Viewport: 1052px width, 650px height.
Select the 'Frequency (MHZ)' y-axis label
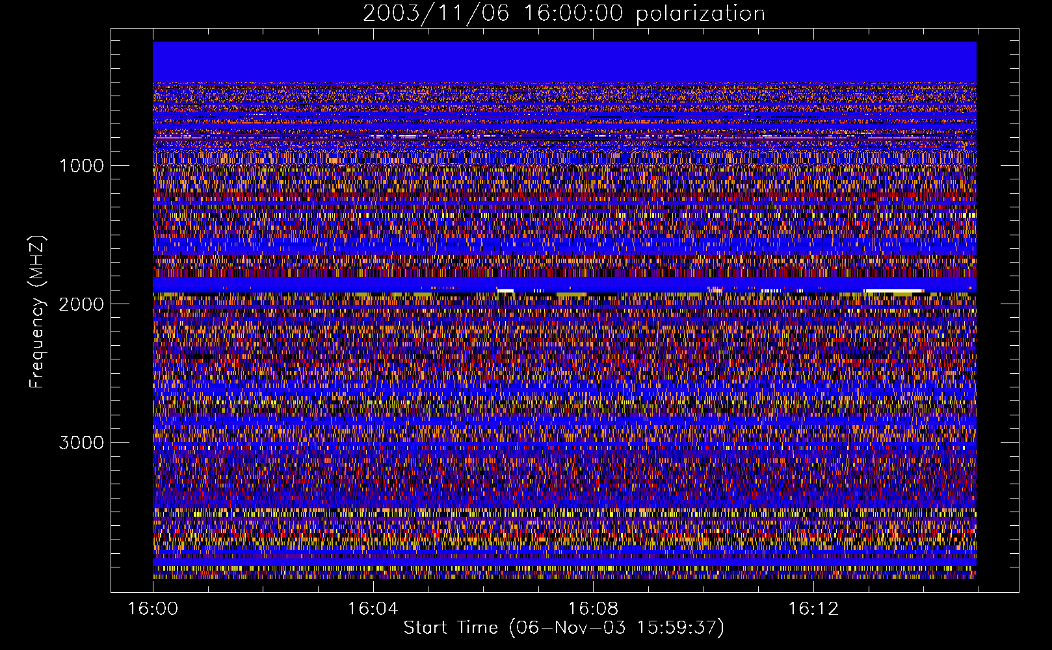pos(37,312)
